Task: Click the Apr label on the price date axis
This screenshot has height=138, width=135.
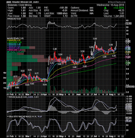Action: click(45, 95)
